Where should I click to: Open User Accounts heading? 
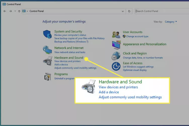133,32
